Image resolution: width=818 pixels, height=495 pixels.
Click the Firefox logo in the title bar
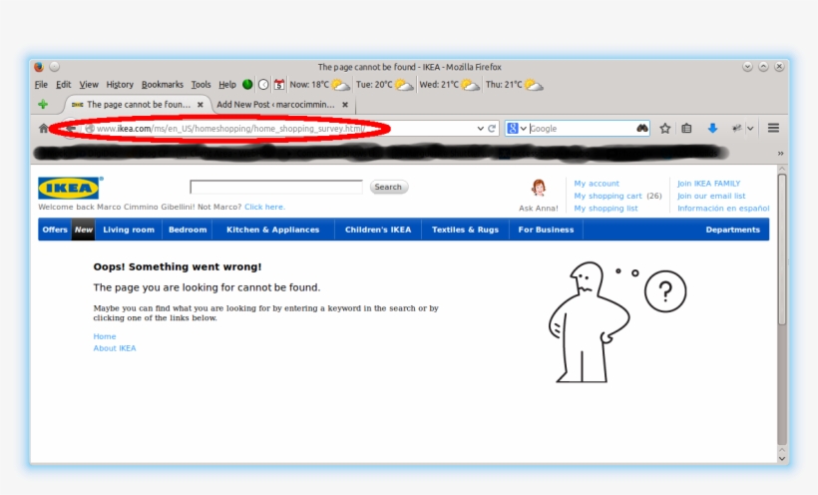39,67
